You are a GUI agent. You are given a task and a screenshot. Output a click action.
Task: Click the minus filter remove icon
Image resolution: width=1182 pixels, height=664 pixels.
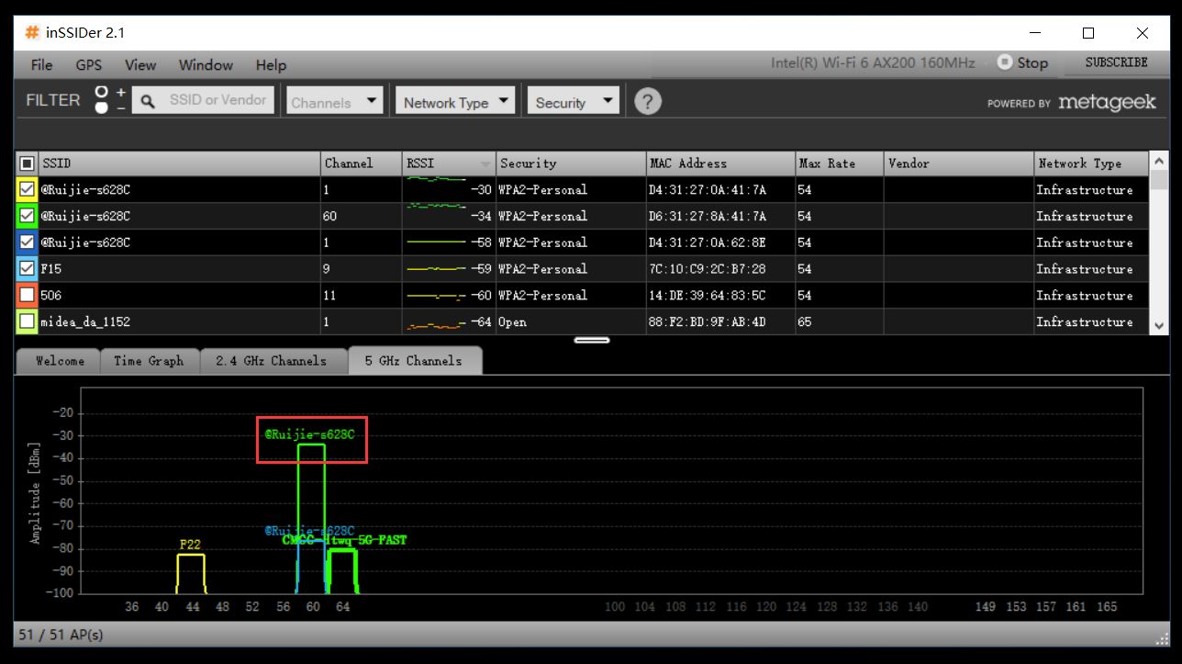coord(121,108)
